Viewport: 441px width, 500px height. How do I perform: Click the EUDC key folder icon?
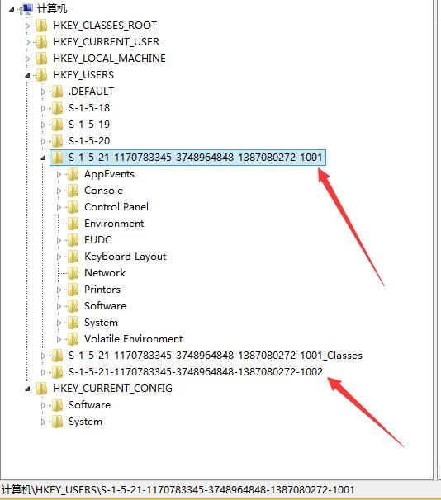point(73,240)
